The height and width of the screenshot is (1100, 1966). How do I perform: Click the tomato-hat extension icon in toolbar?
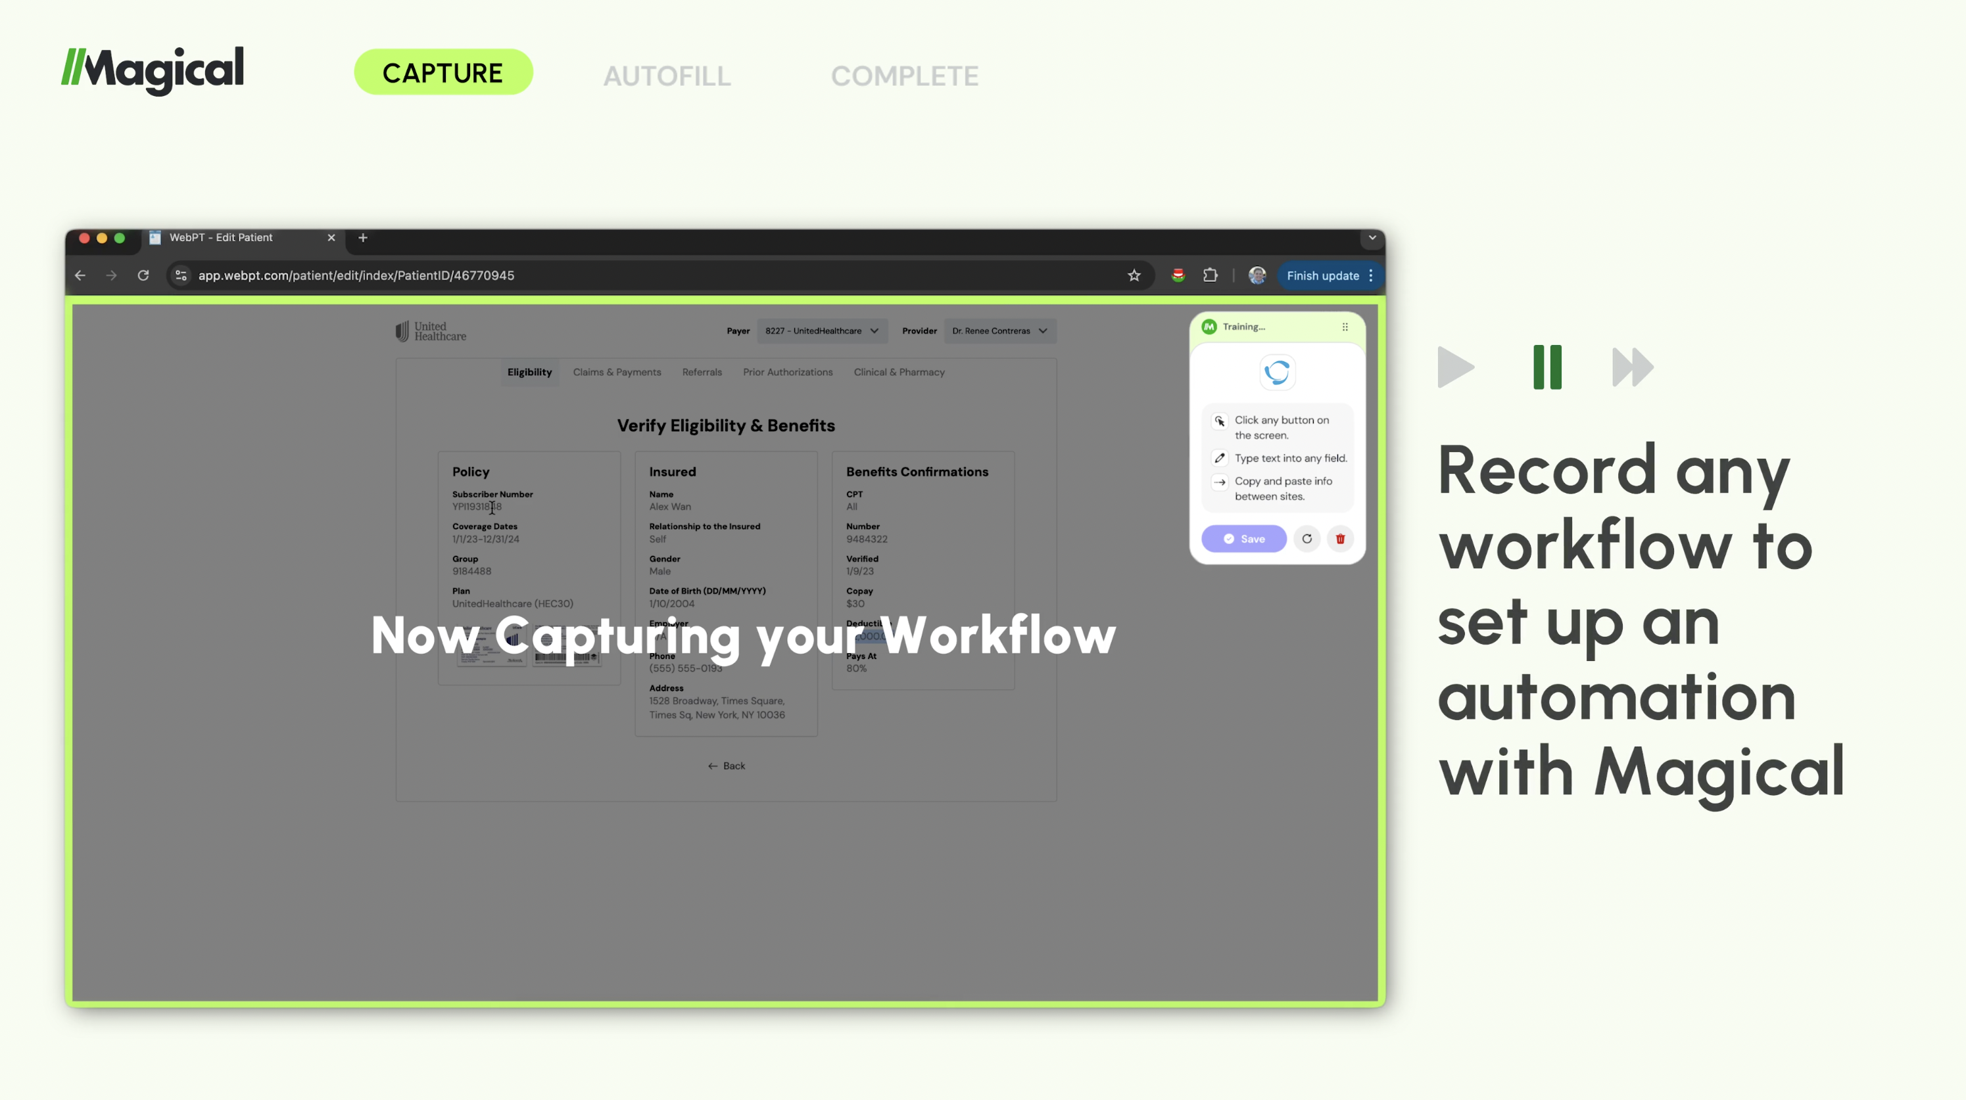pos(1178,275)
